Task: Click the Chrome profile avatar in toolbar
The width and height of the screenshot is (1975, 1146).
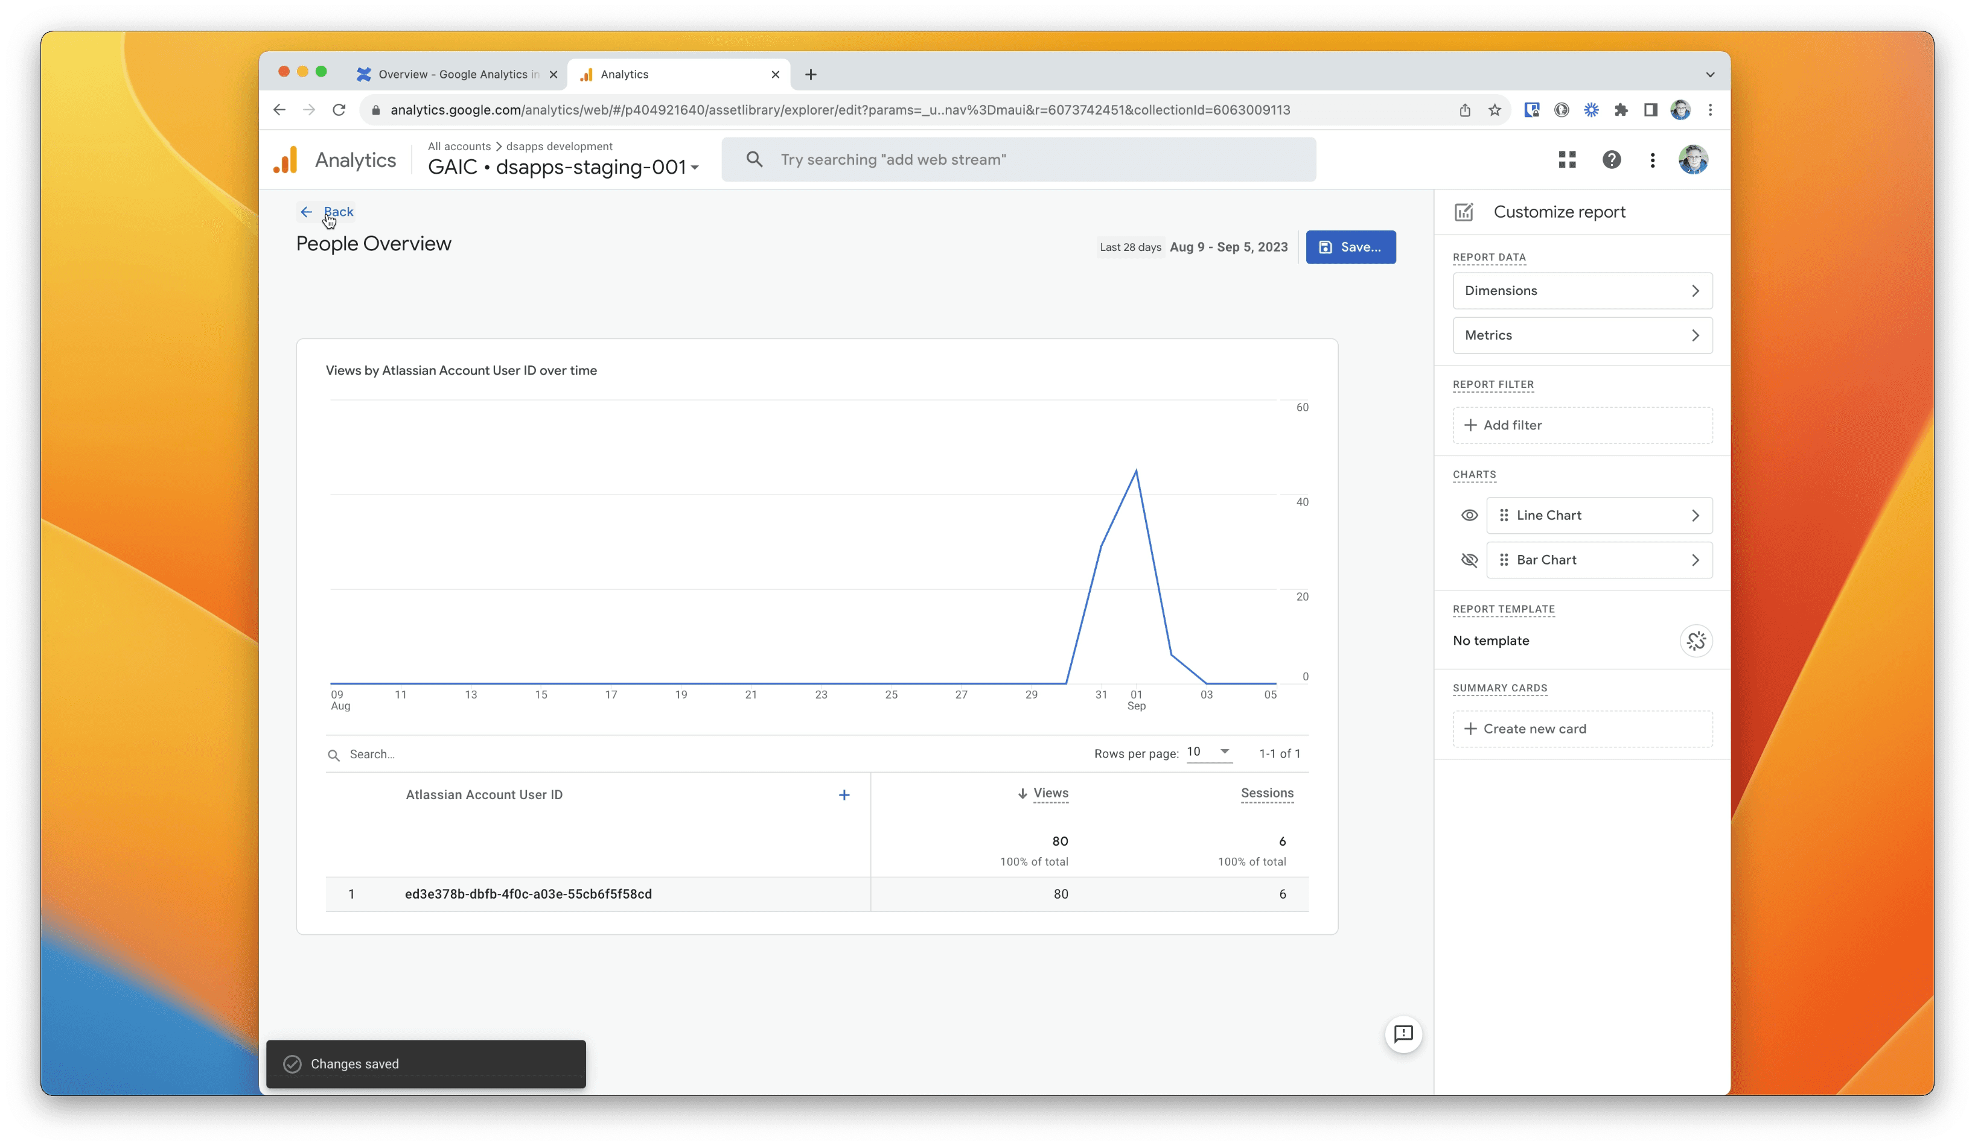Action: coord(1679,110)
